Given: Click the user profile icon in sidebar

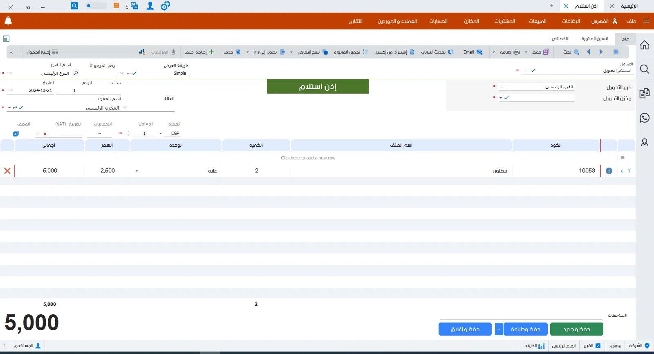Looking at the screenshot, I should pyautogui.click(x=645, y=142).
